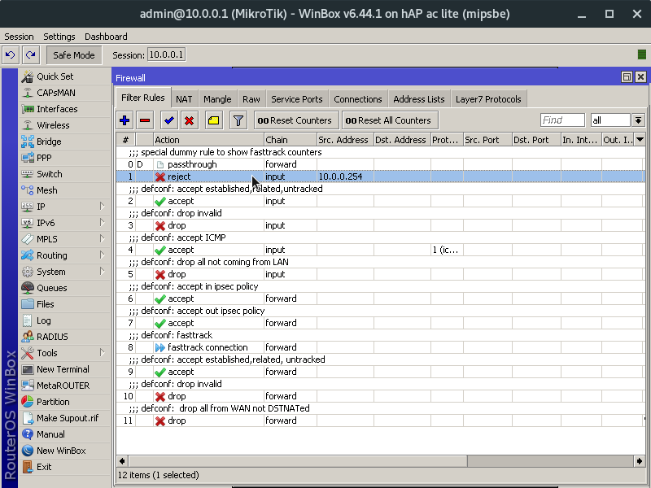Open the Manual in sidebar
Image resolution: width=651 pixels, height=488 pixels.
click(x=65, y=434)
